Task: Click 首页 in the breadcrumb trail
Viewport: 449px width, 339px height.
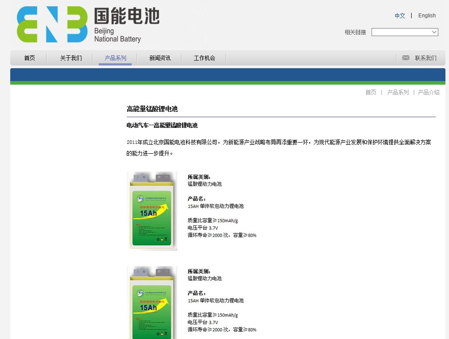Action: [x=371, y=92]
